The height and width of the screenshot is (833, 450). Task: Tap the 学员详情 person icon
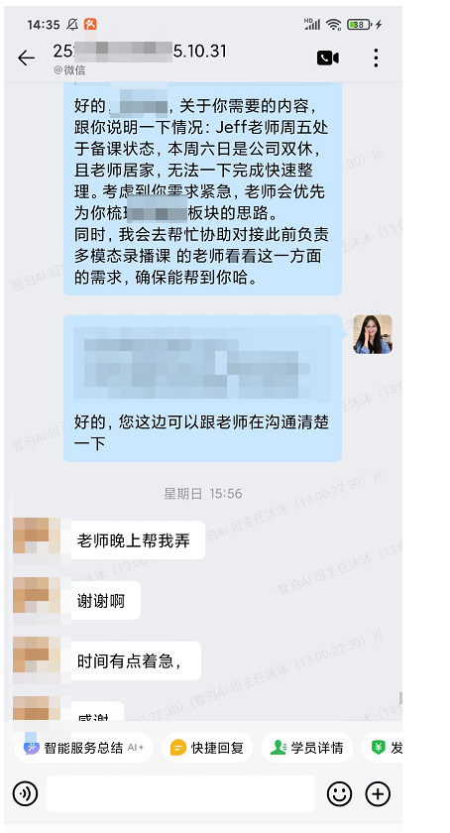[278, 748]
